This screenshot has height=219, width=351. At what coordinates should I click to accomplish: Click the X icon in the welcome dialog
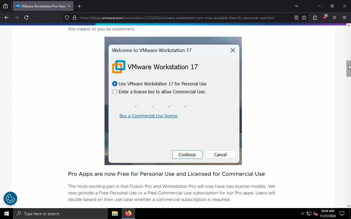point(233,50)
